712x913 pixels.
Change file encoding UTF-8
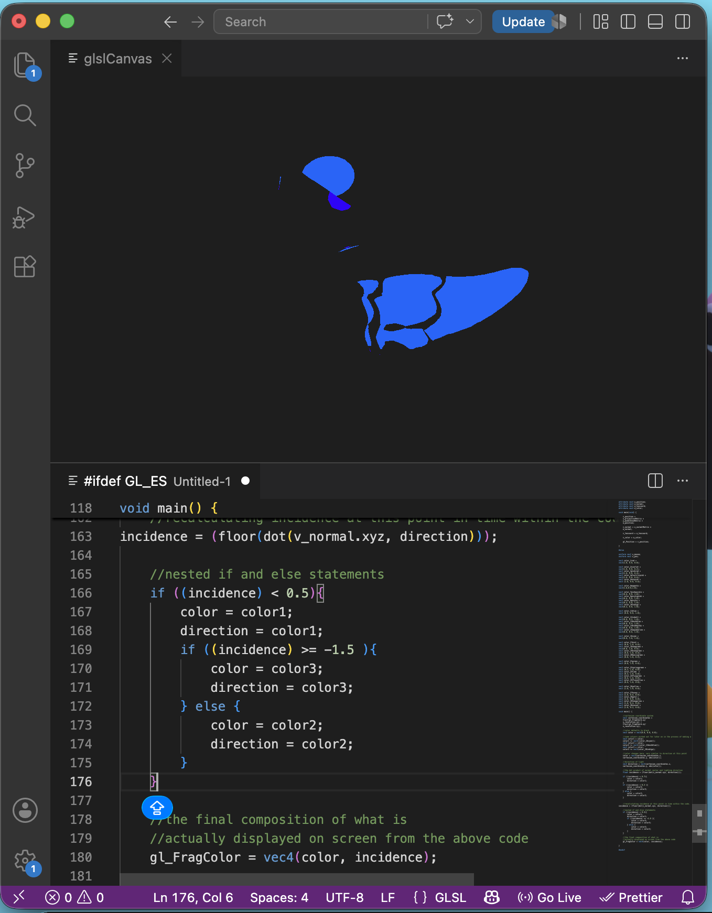[344, 898]
